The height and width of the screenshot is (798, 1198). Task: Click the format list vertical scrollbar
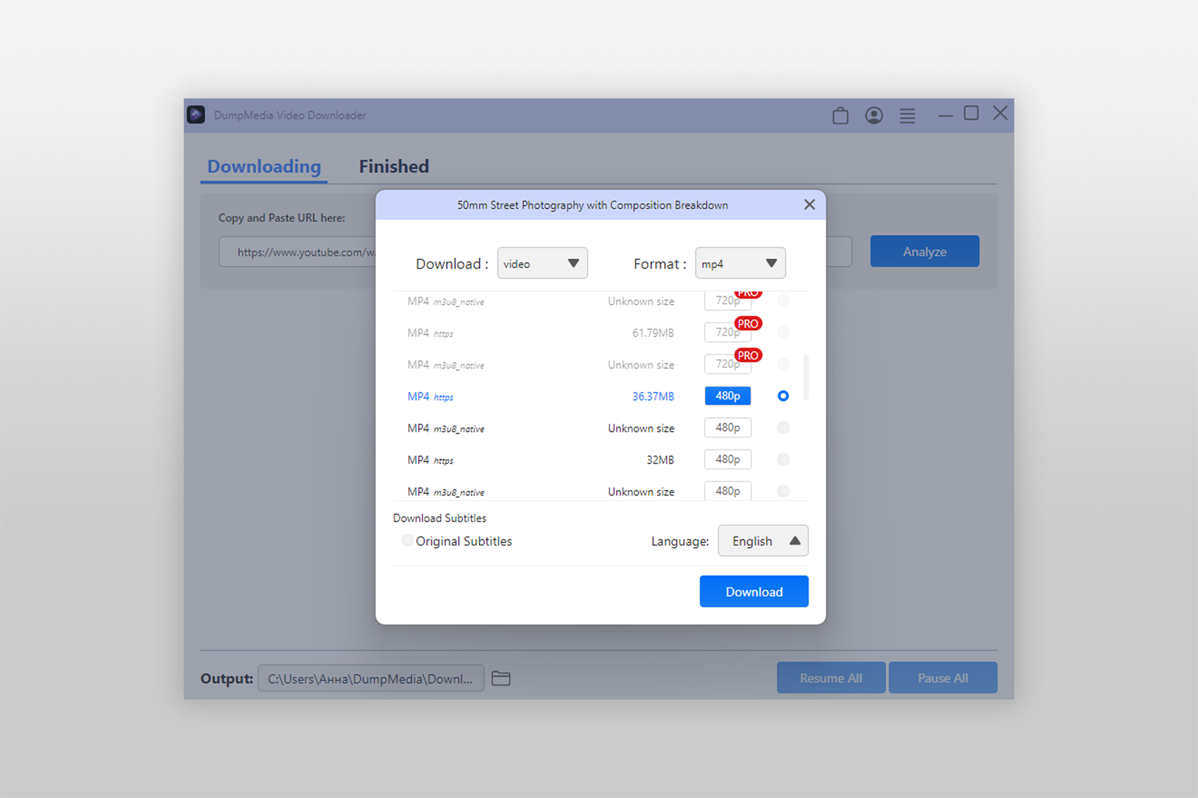pos(806,378)
